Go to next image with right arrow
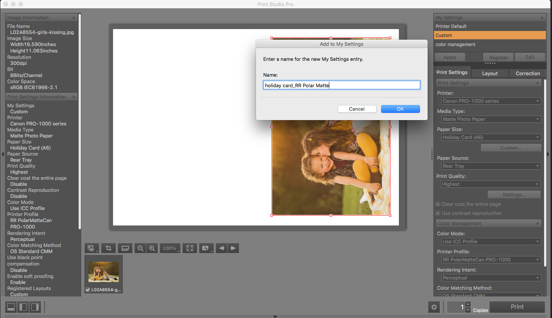 coord(233,248)
